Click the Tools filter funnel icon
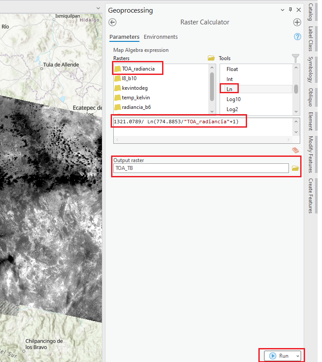 [x=295, y=58]
